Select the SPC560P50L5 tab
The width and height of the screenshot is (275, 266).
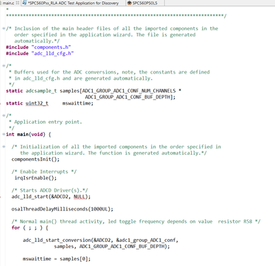click(145, 3)
